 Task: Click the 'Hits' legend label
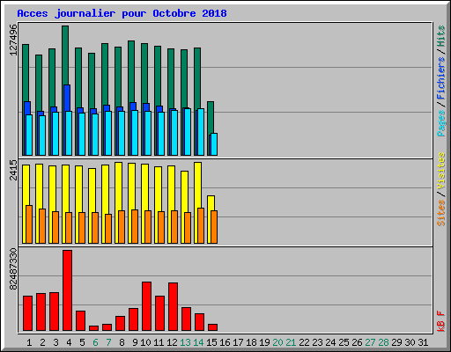pos(441,36)
